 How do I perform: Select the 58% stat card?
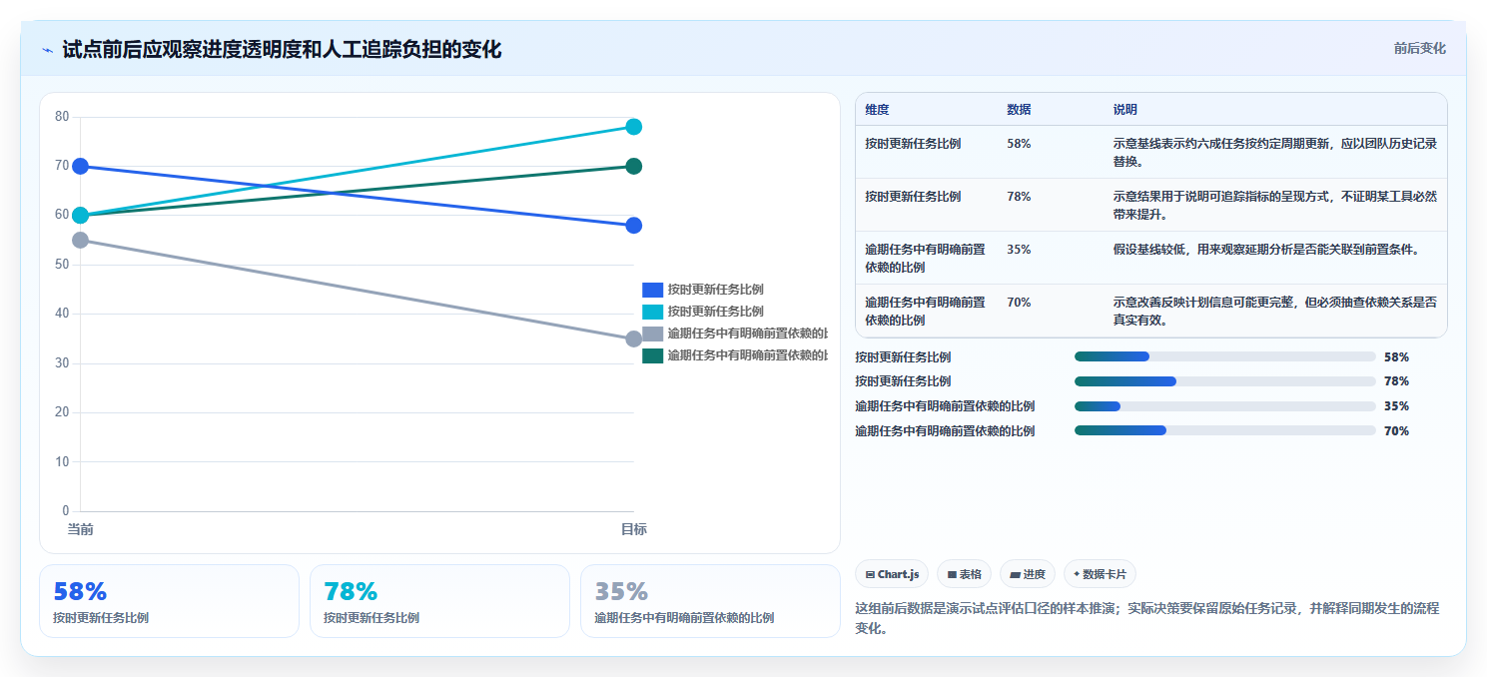(x=169, y=601)
